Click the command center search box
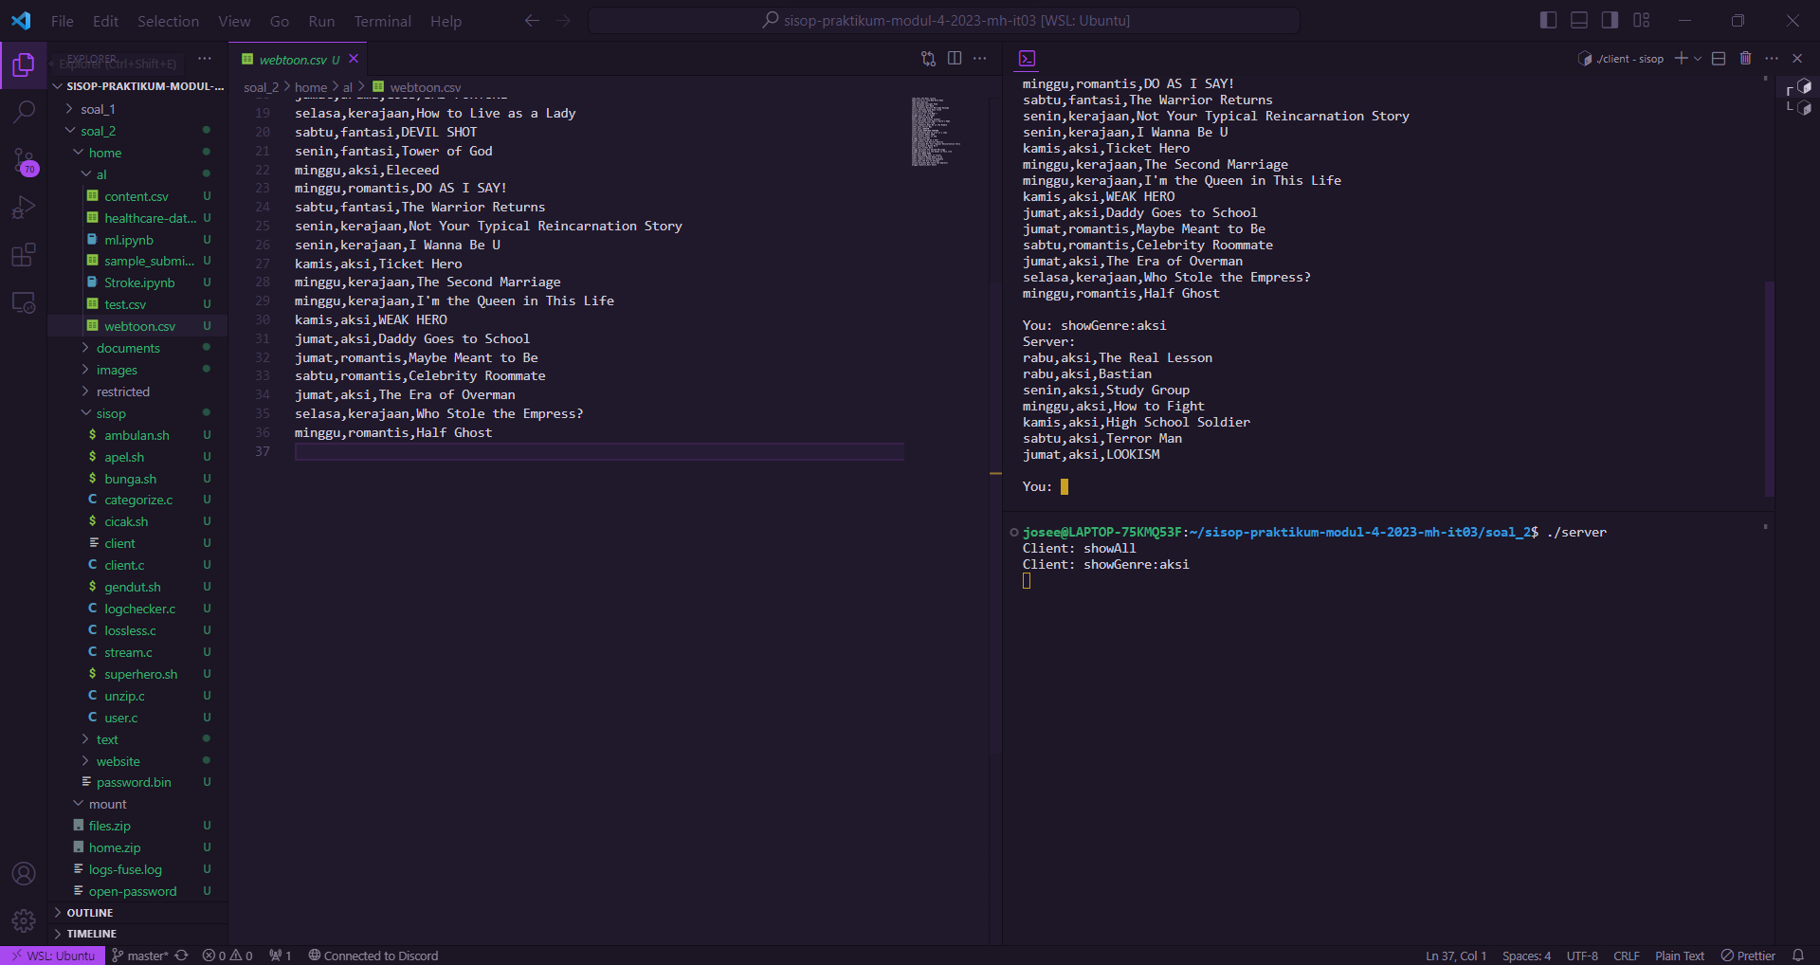Image resolution: width=1820 pixels, height=965 pixels. coord(944,20)
